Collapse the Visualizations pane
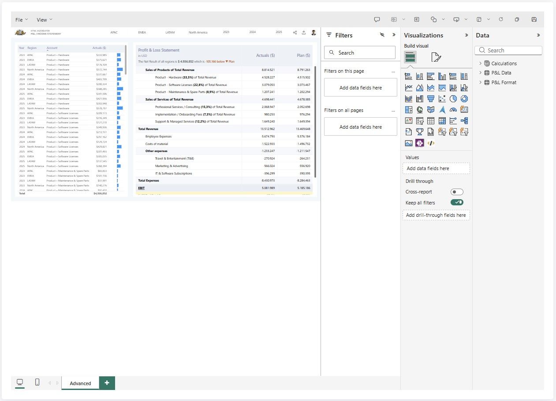The width and height of the screenshot is (556, 401). [466, 35]
